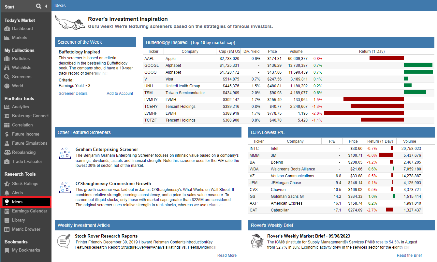437x262 pixels.
Task: Collapse the sidebar using the arrow icon
Action: (x=46, y=6)
